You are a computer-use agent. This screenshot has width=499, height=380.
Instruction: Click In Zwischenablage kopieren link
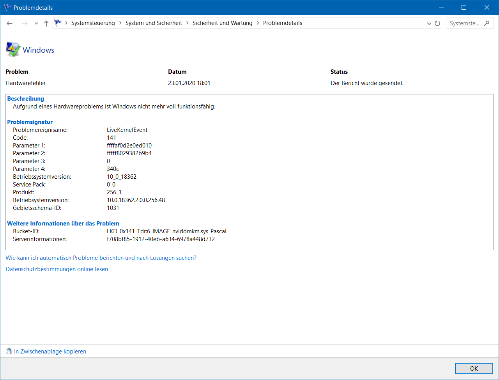(50, 352)
